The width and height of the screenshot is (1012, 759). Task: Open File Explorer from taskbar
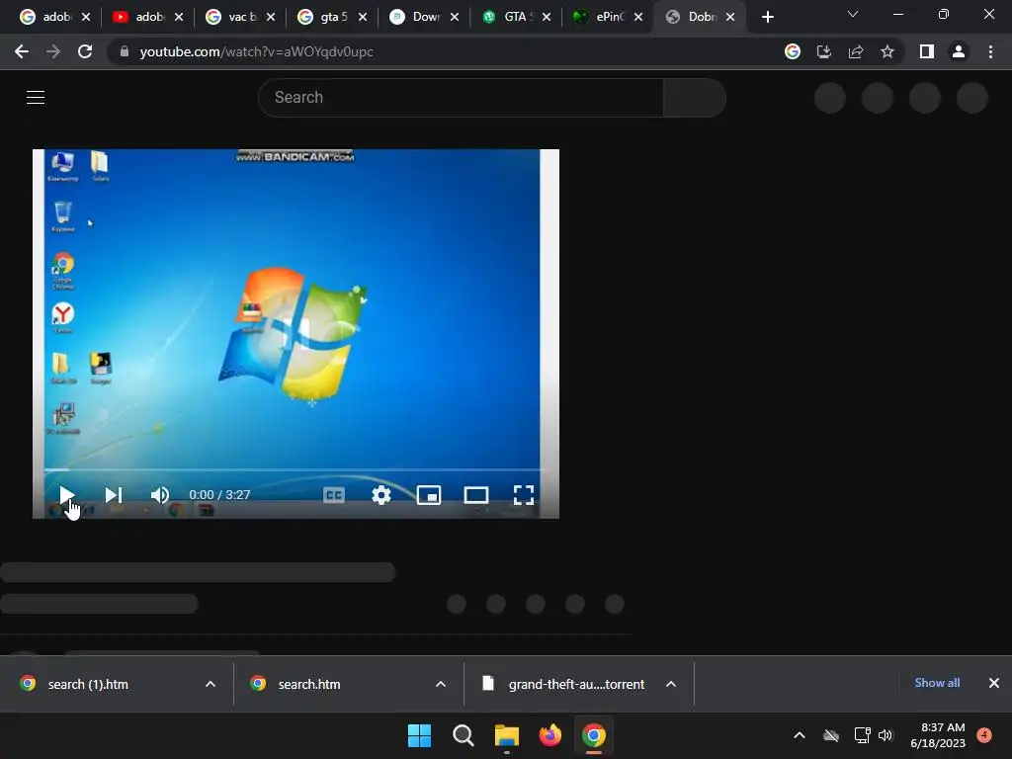click(507, 735)
